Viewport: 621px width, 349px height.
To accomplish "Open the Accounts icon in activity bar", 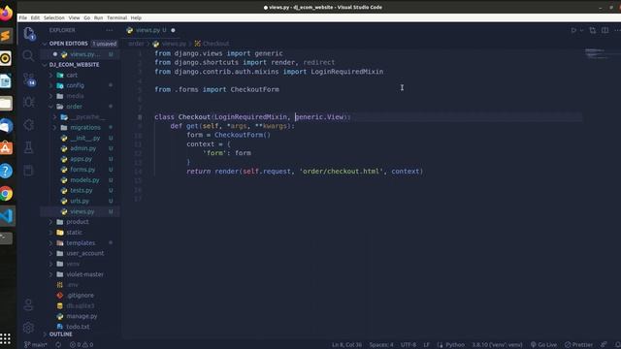I will coord(28,304).
